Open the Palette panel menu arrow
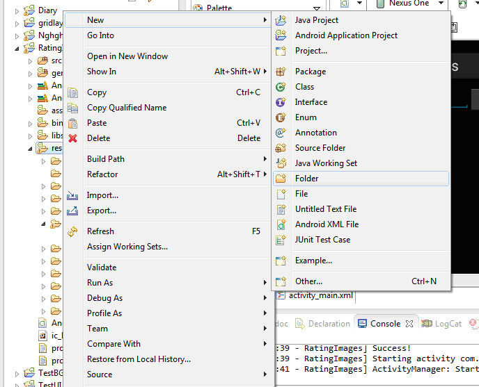This screenshot has width=479, height=387. [317, 9]
